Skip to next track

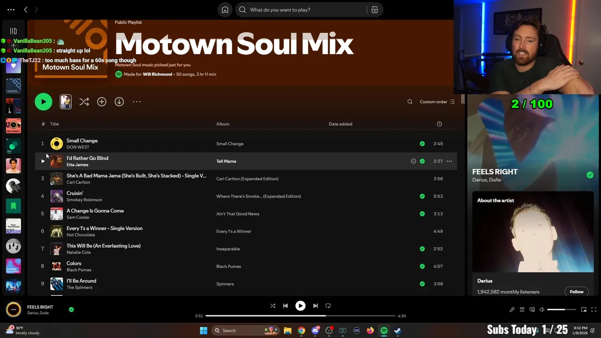pos(315,306)
